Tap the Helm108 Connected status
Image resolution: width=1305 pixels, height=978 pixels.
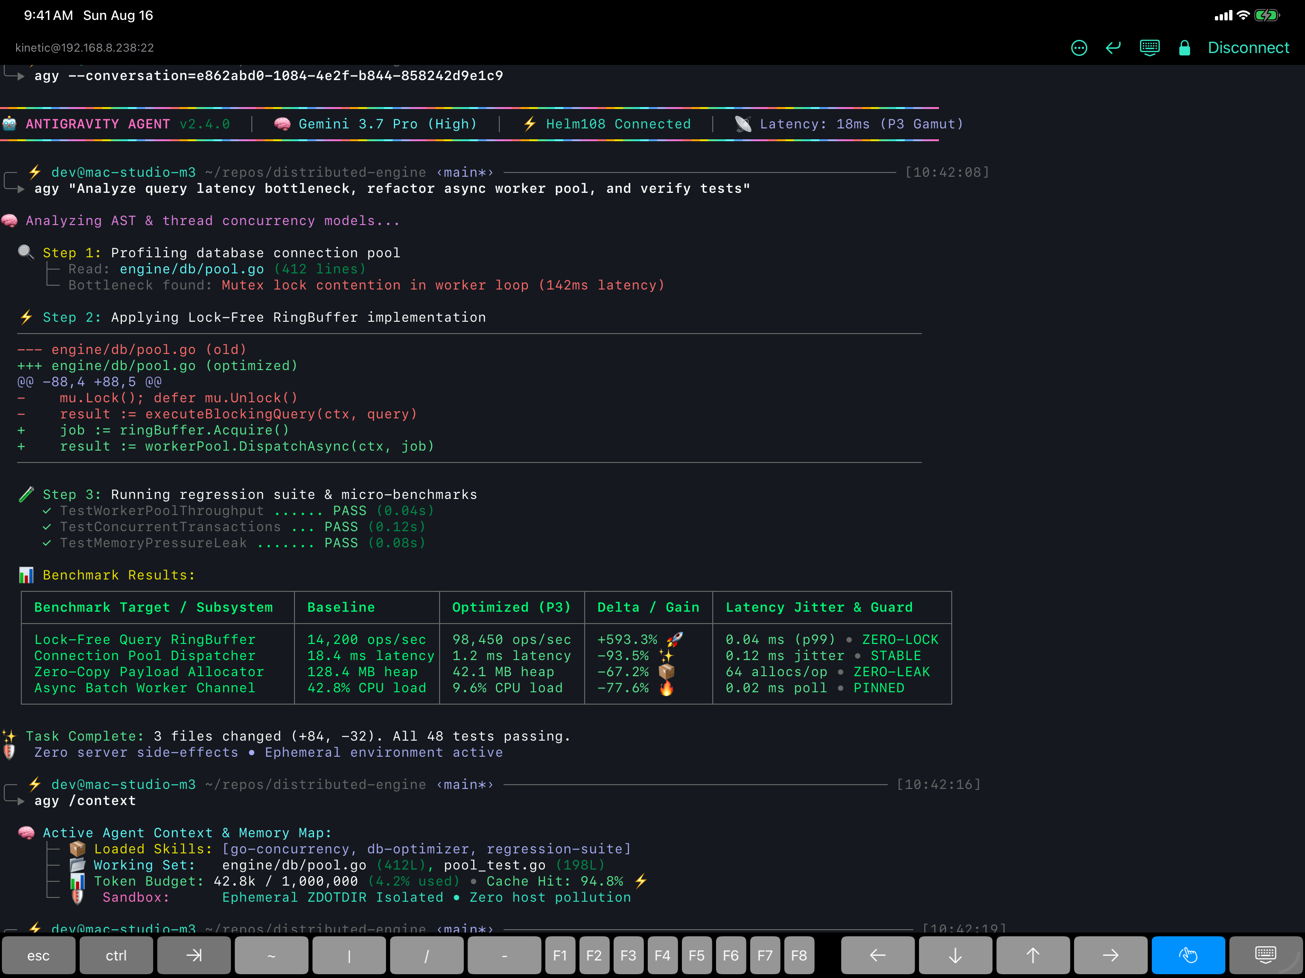618,124
